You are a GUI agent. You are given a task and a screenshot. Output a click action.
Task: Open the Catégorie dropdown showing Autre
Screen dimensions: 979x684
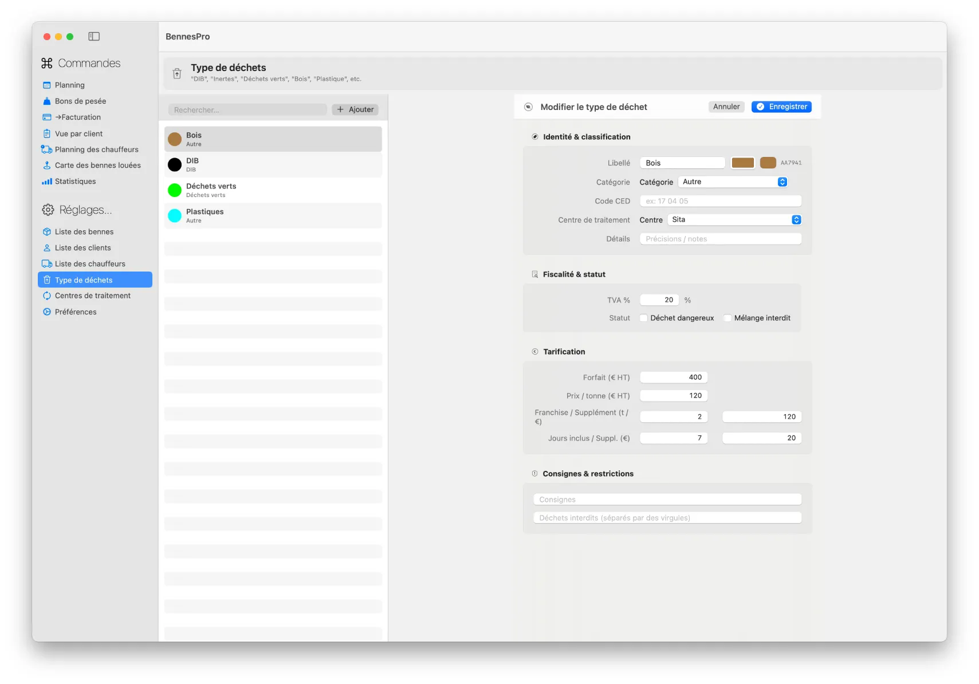tap(733, 182)
